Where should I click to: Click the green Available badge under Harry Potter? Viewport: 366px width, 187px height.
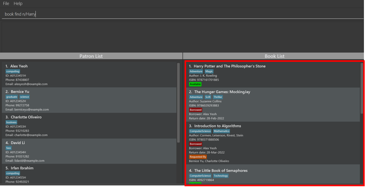coord(195,84)
